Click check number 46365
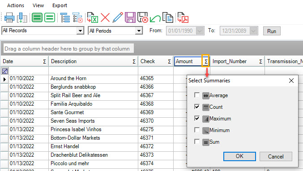Image resolution: width=303 pixels, height=171 pixels. [x=147, y=78]
